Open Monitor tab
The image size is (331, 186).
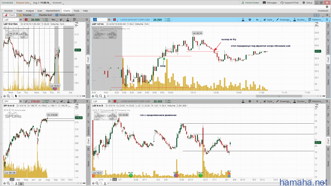[8, 11]
